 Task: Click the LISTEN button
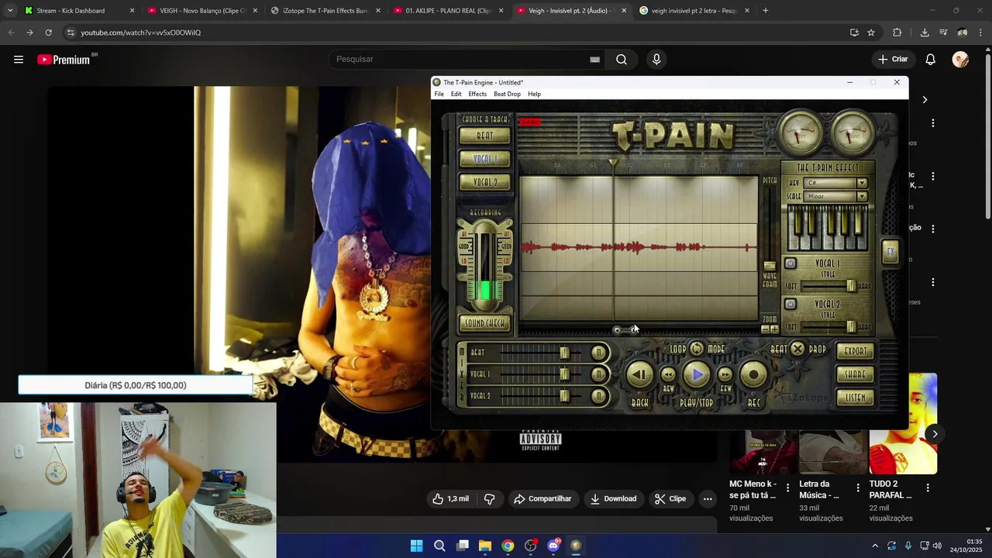click(856, 398)
